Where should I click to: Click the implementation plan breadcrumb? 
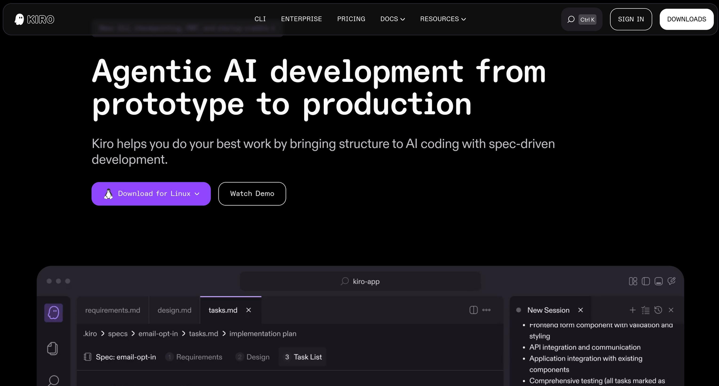263,334
